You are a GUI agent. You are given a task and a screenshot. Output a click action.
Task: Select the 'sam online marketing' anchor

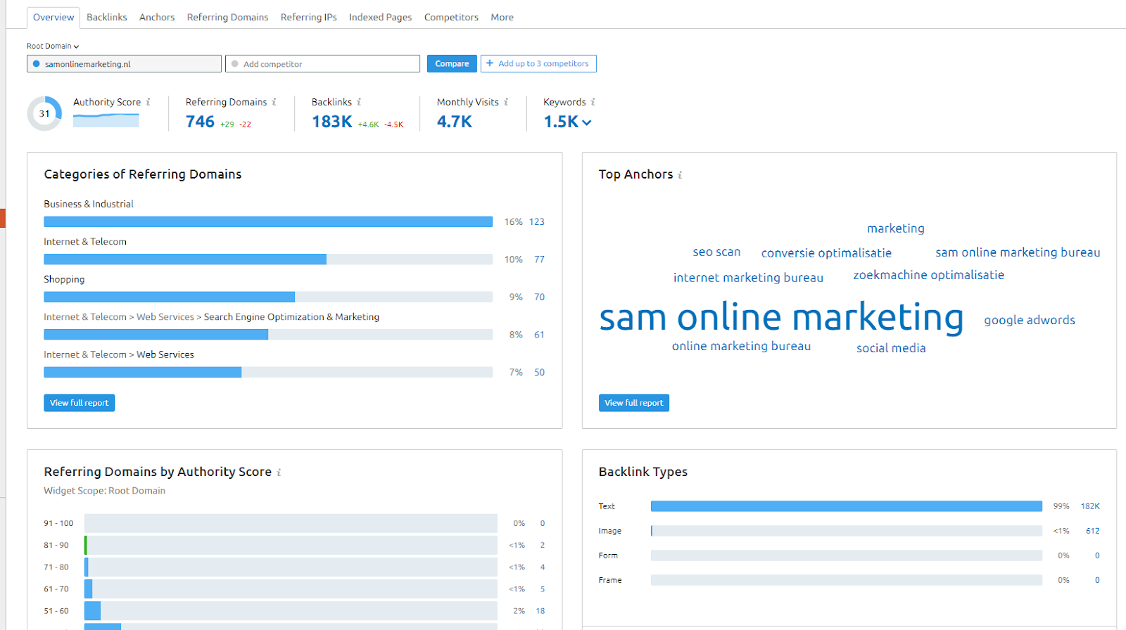point(781,318)
